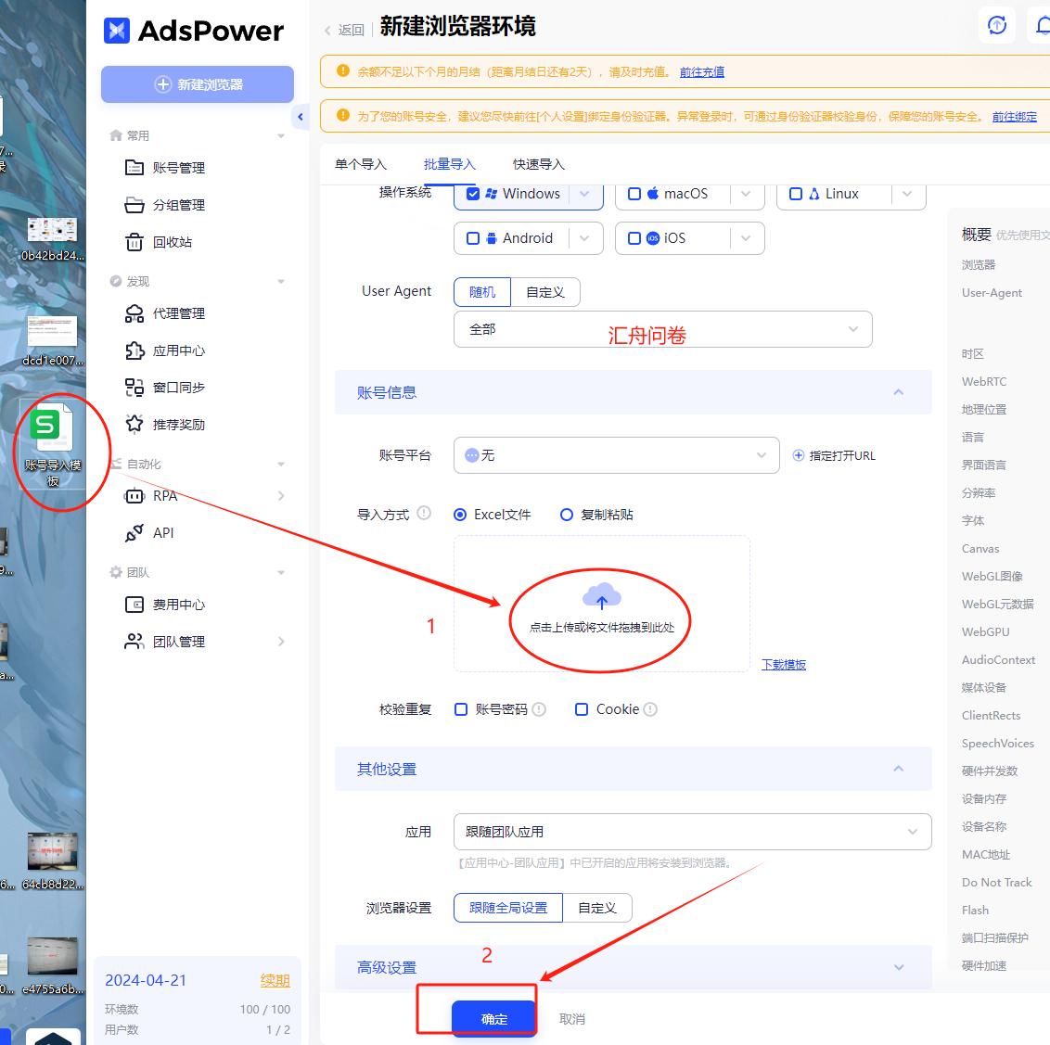This screenshot has width=1050, height=1045.
Task: Check Cookie duplicate validation checkbox
Action: [582, 709]
